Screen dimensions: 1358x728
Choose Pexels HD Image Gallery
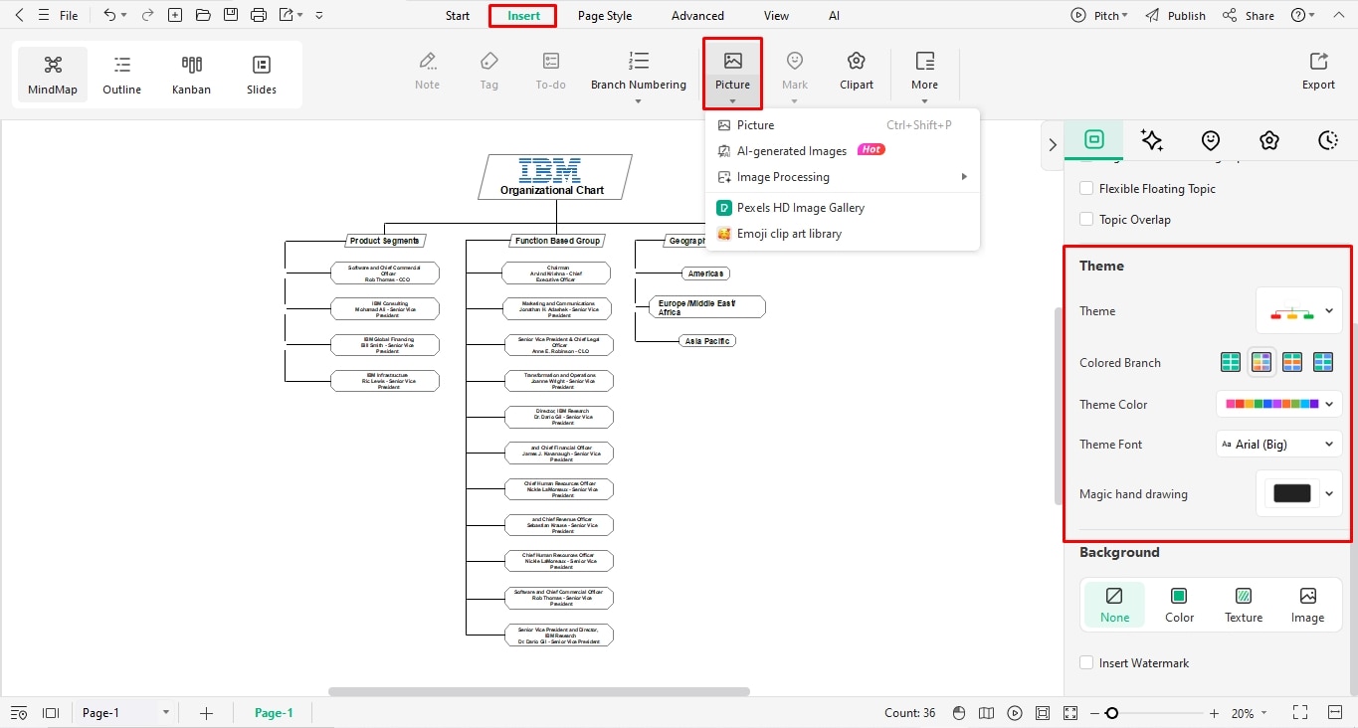(x=842, y=208)
